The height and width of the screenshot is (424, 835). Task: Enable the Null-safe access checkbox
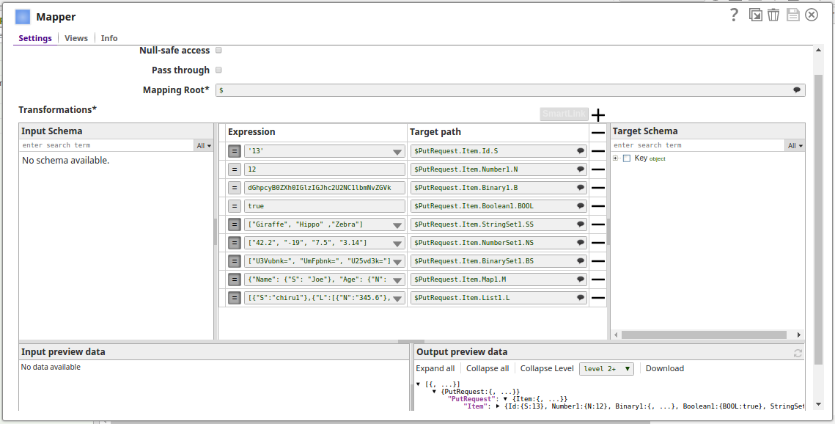[x=218, y=50]
